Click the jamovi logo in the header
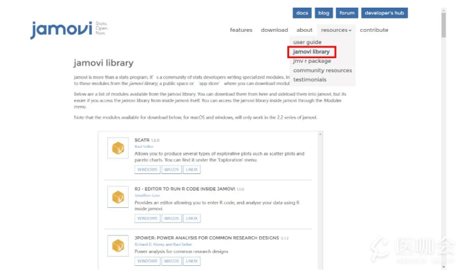 (59, 30)
